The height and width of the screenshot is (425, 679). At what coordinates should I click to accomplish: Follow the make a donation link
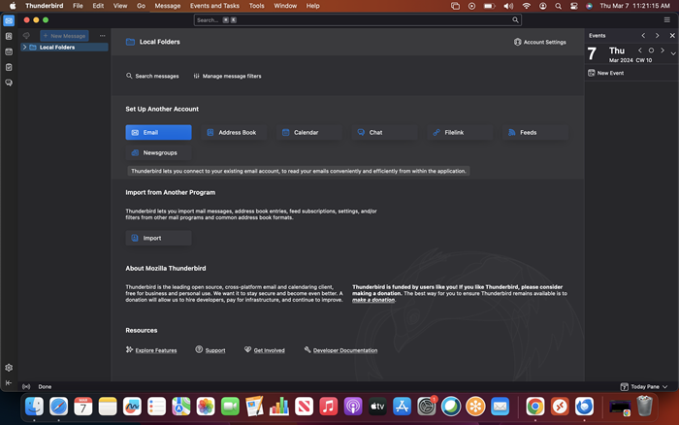373,300
